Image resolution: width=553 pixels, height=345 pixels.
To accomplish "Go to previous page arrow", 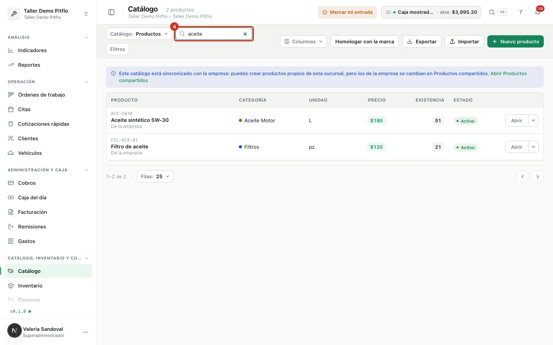I will [522, 176].
